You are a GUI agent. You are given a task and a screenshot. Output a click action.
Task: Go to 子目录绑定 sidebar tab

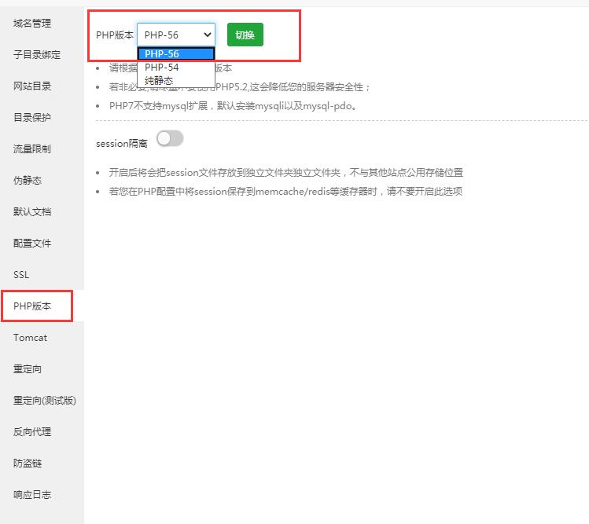tap(37, 55)
